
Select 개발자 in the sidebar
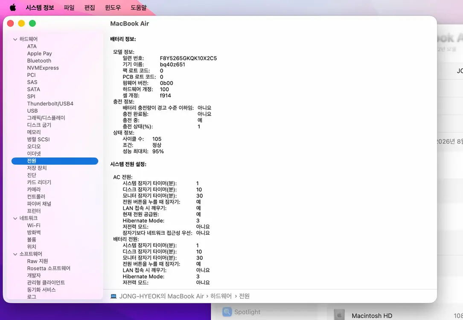point(34,276)
